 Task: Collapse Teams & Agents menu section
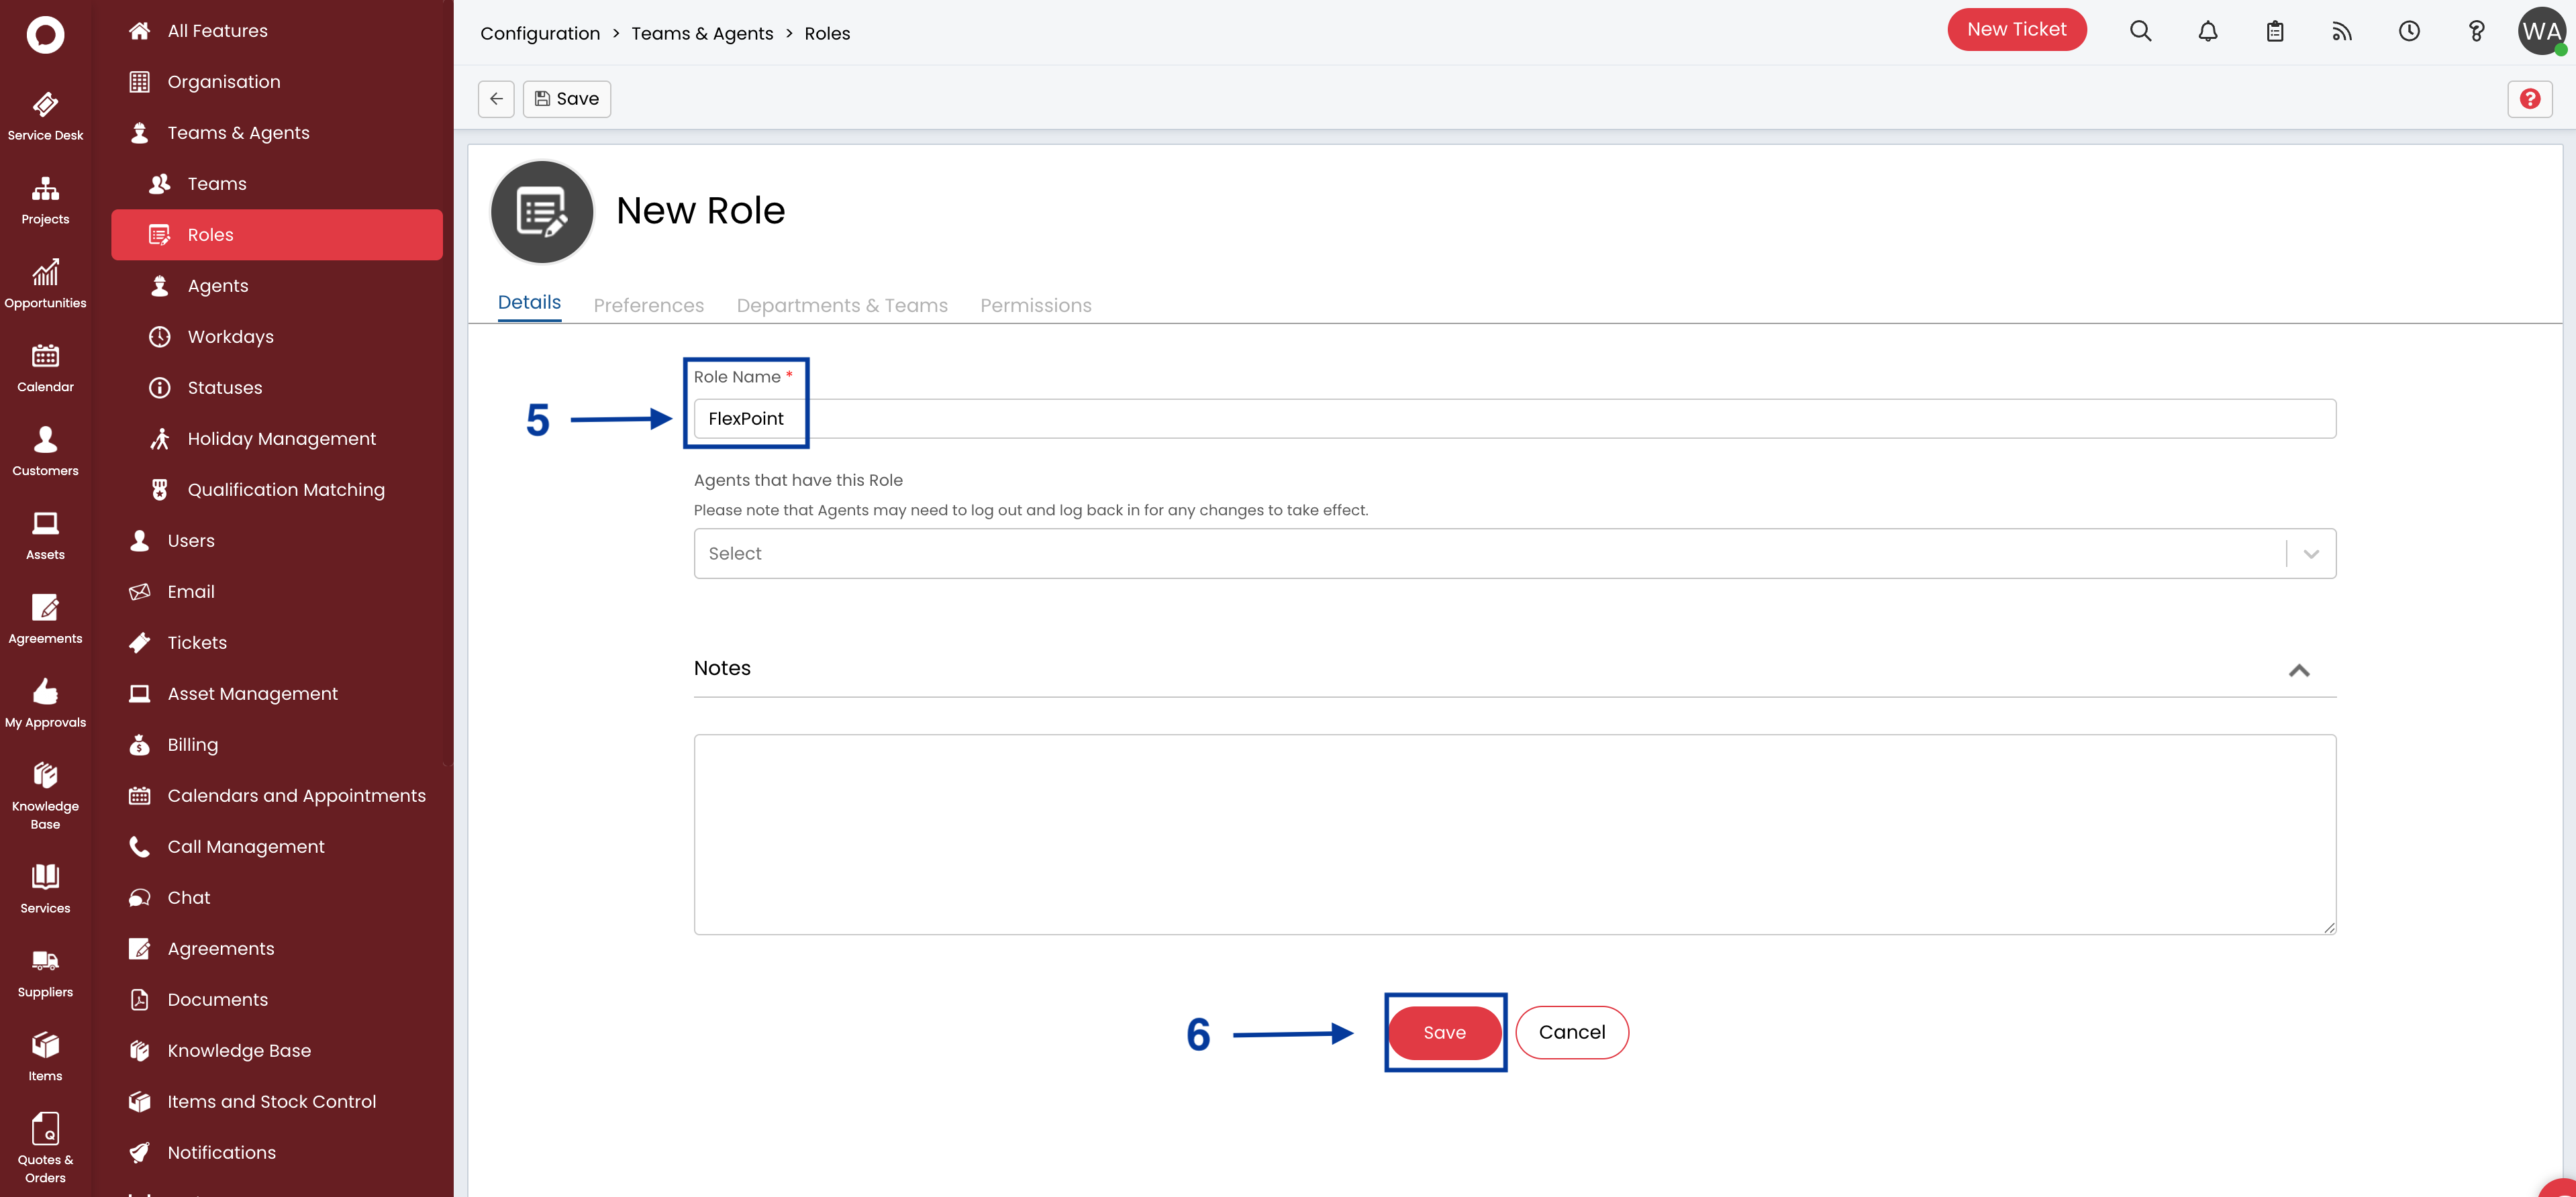click(276, 133)
